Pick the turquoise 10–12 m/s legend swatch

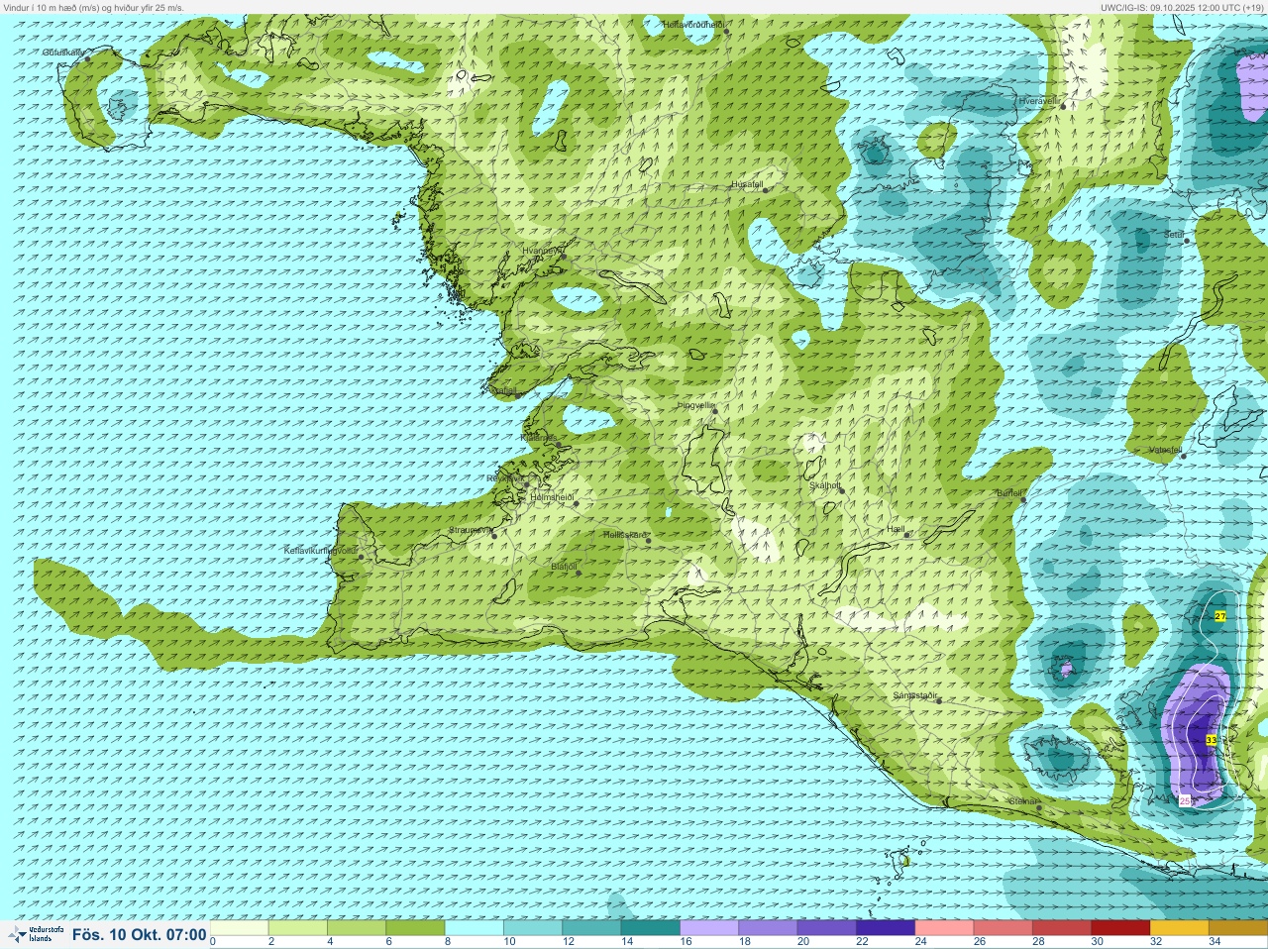533,928
